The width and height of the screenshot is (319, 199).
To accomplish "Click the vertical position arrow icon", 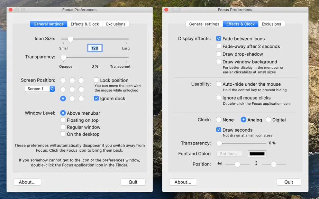I will coord(256,163).
